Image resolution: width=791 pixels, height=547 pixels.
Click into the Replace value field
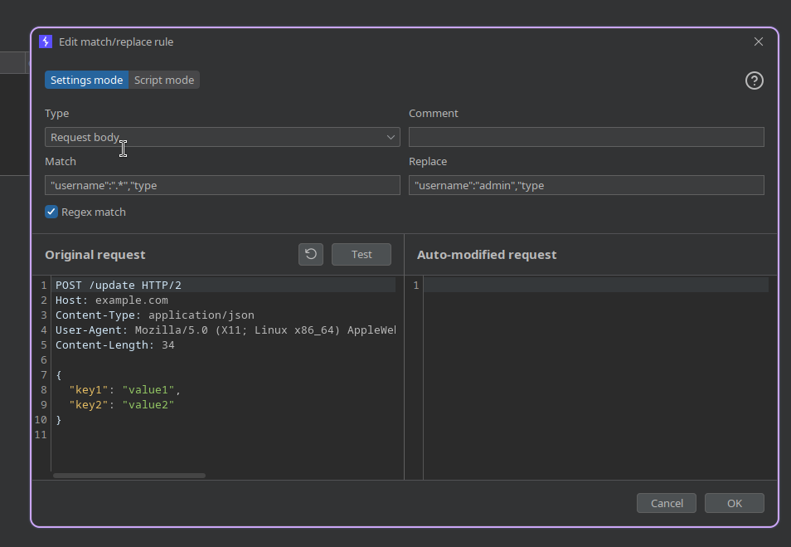click(586, 185)
